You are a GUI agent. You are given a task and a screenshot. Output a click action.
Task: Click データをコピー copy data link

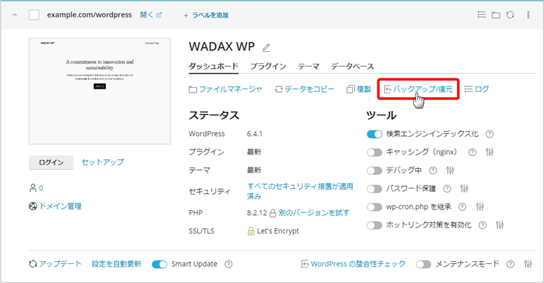(x=304, y=89)
